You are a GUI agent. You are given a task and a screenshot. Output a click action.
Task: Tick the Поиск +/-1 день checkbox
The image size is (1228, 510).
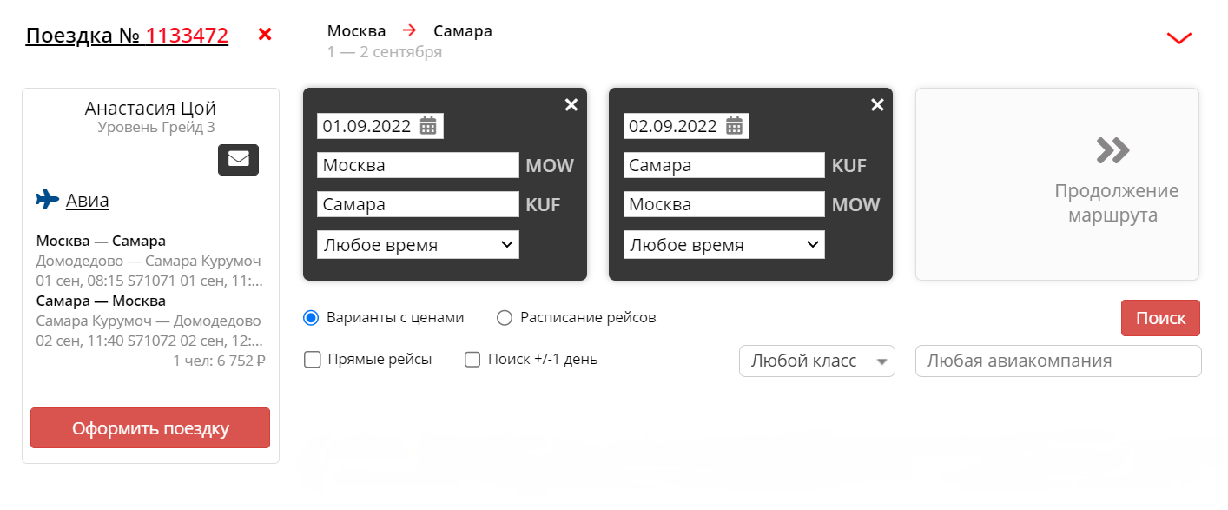472,360
